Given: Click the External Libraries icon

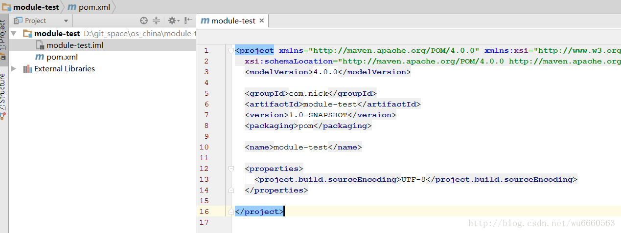Looking at the screenshot, I should [27, 69].
